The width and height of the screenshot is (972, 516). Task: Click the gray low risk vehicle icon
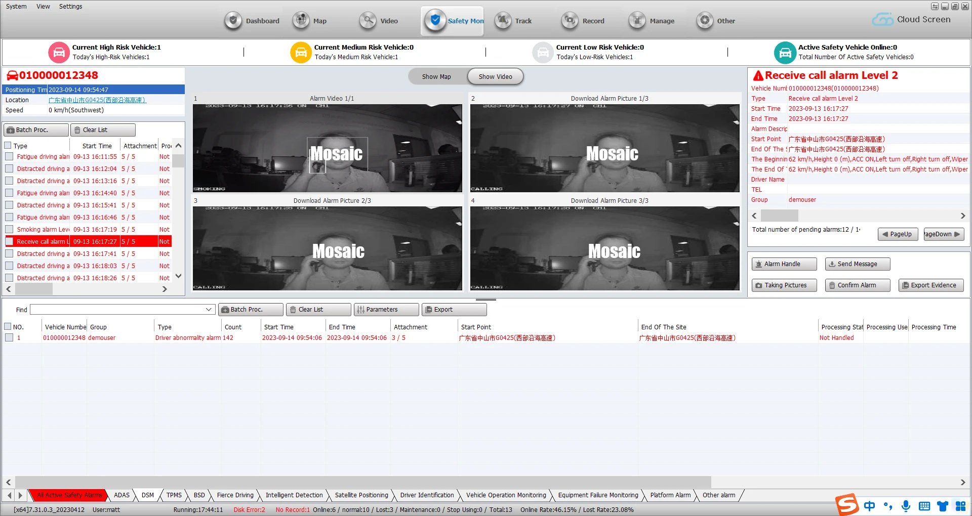pyautogui.click(x=543, y=52)
